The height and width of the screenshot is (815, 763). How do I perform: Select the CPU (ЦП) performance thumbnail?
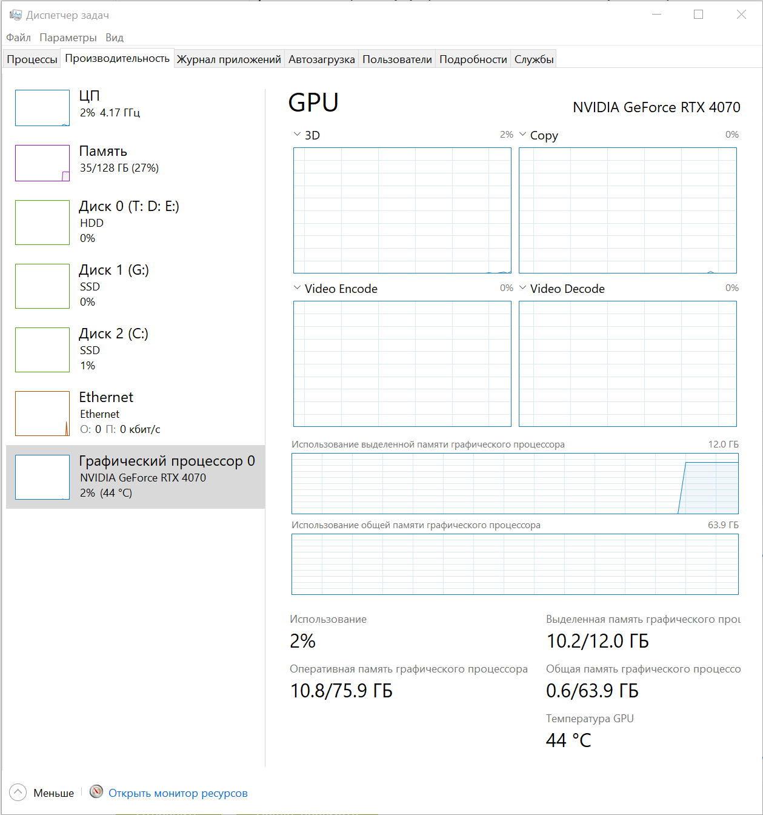(42, 108)
